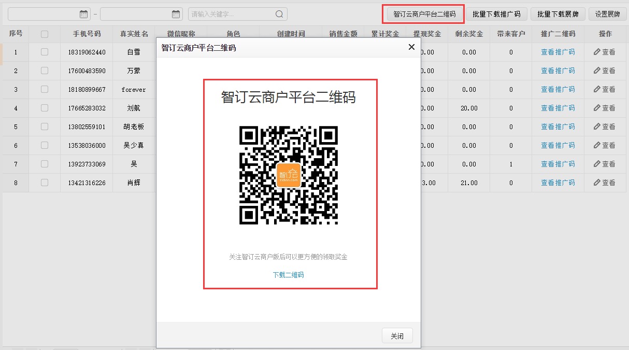The image size is (629, 350).
Task: Click the 20.00 remaining bonus for 刘航
Action: coord(469,108)
